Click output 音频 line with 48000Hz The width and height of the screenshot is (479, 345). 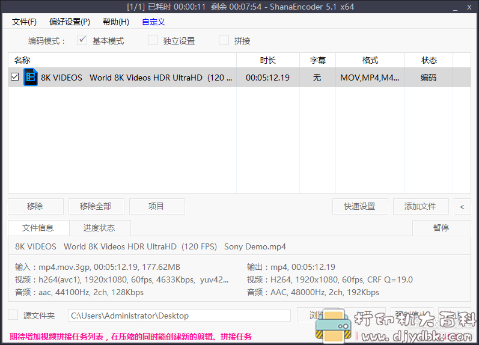[313, 292]
